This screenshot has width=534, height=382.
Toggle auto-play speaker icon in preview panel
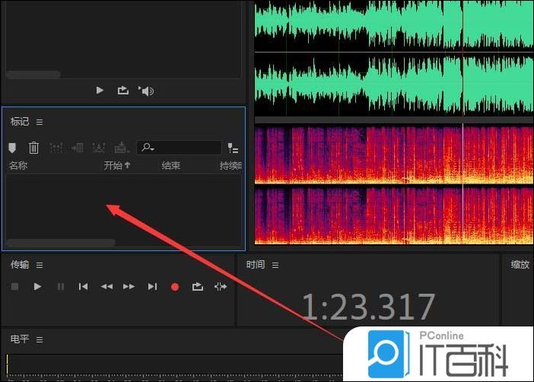tap(146, 91)
